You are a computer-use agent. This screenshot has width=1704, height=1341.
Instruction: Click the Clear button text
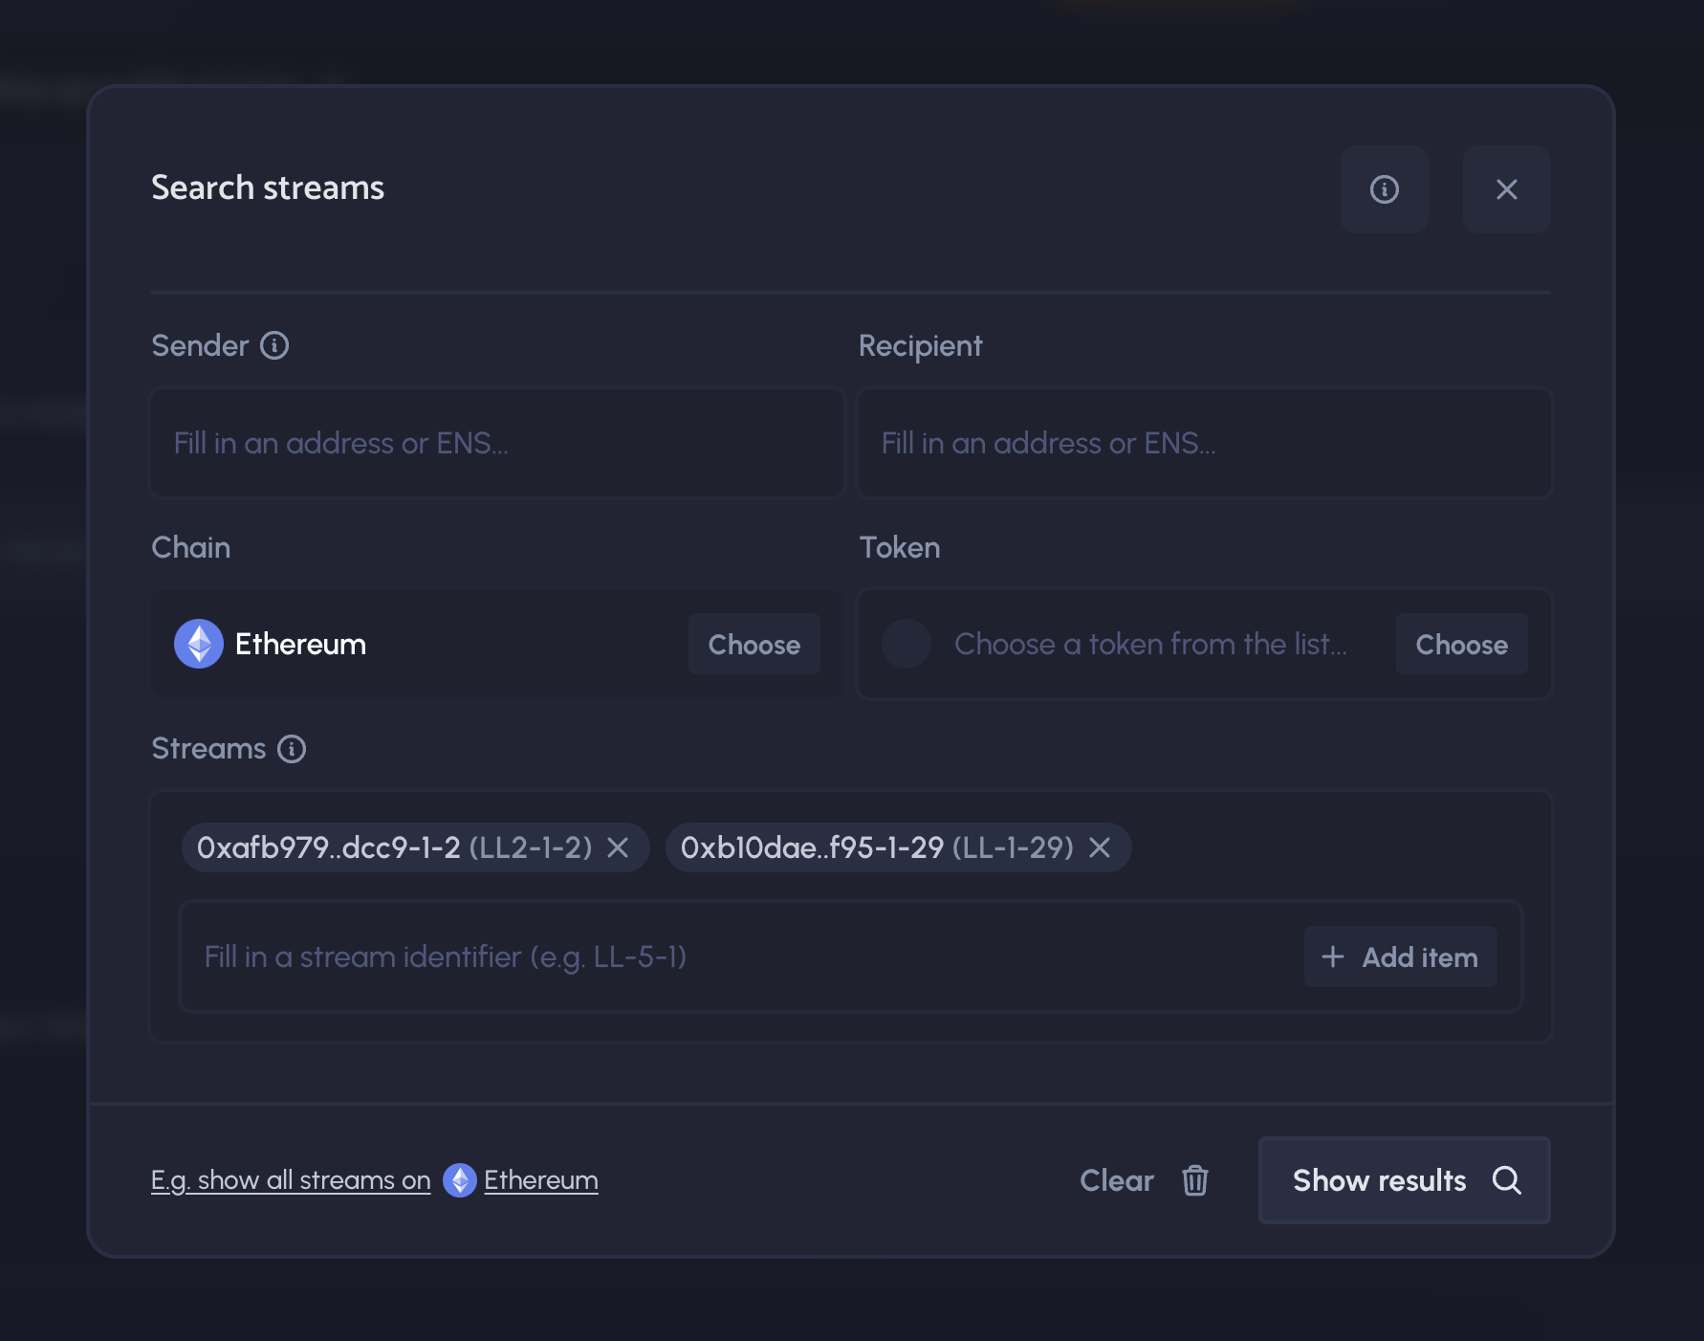[x=1116, y=1180]
